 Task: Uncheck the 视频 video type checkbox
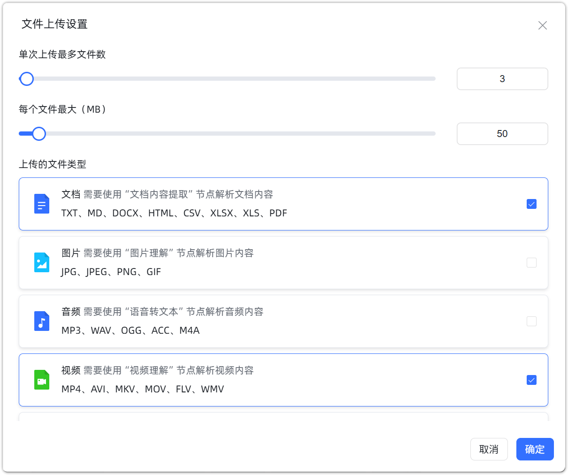click(531, 380)
